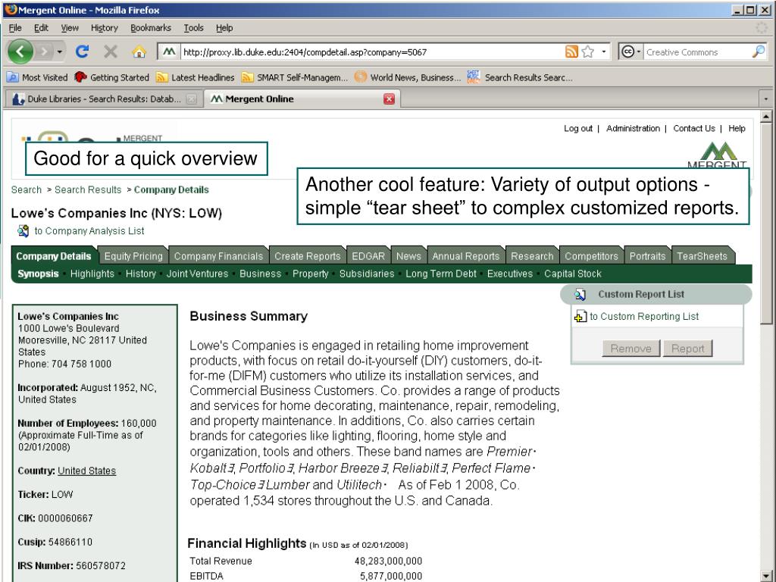This screenshot has height=582, width=776.
Task: Open the Search Results bookmark
Action: pos(520,77)
